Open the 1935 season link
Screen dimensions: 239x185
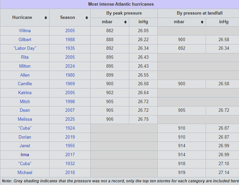pyautogui.click(x=70, y=48)
